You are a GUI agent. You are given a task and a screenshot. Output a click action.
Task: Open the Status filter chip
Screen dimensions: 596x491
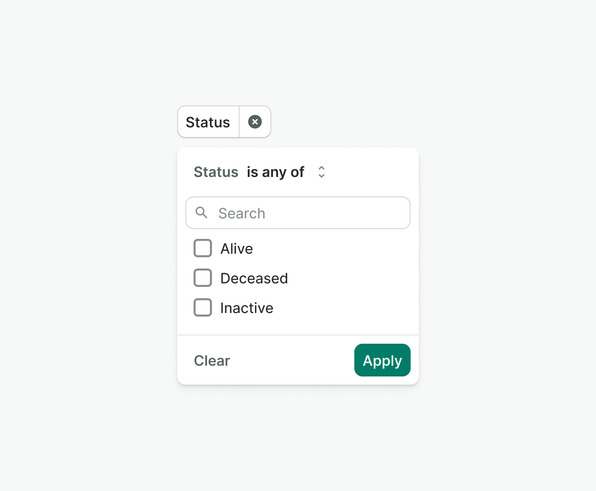click(208, 122)
